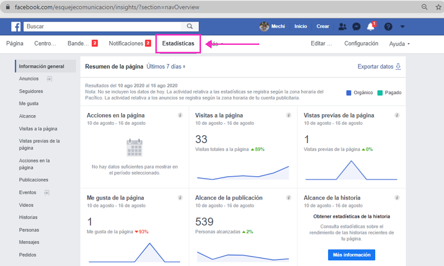The image size is (444, 266).
Task: Click the Más información button
Action: point(351,255)
